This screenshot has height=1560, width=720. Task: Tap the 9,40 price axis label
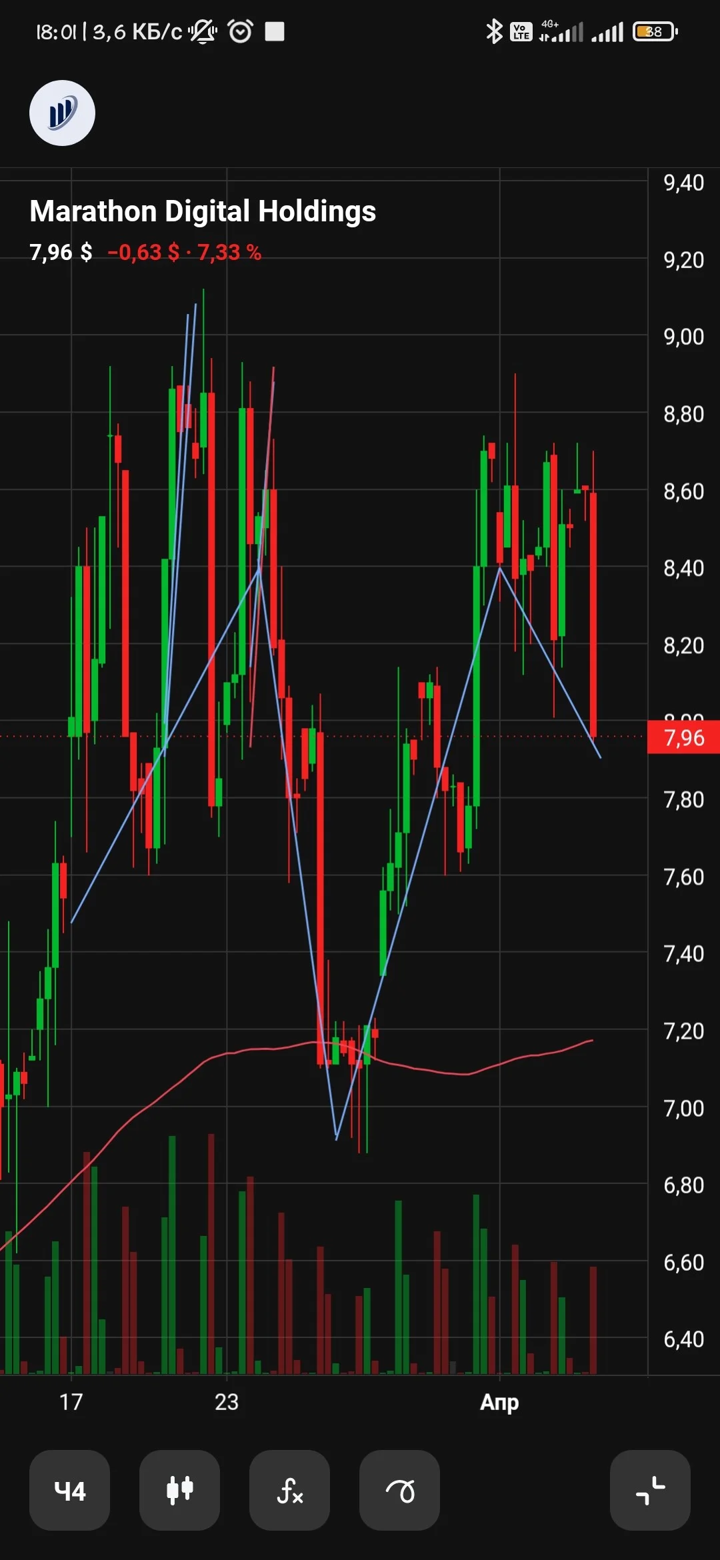click(683, 183)
